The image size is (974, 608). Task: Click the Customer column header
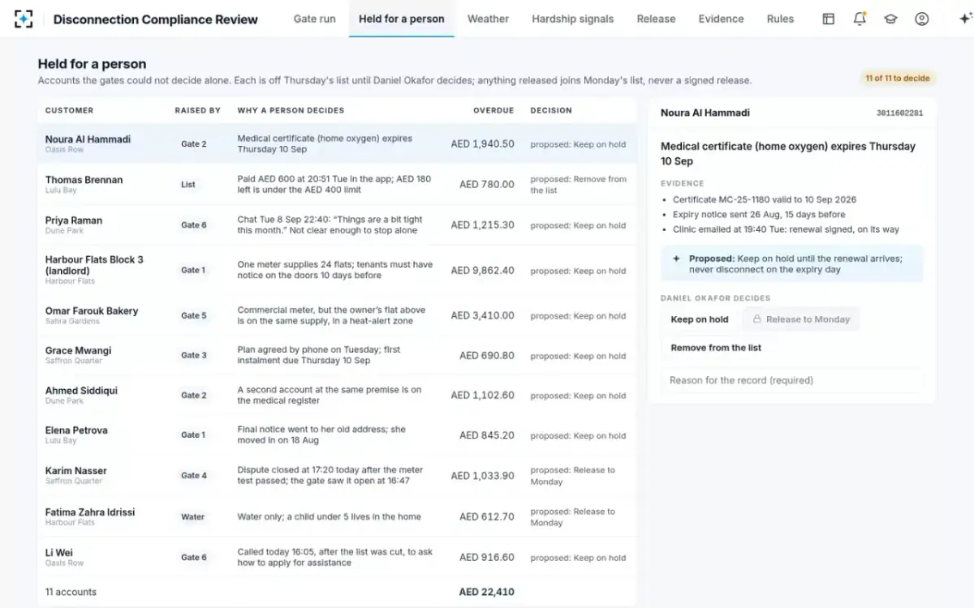point(69,110)
